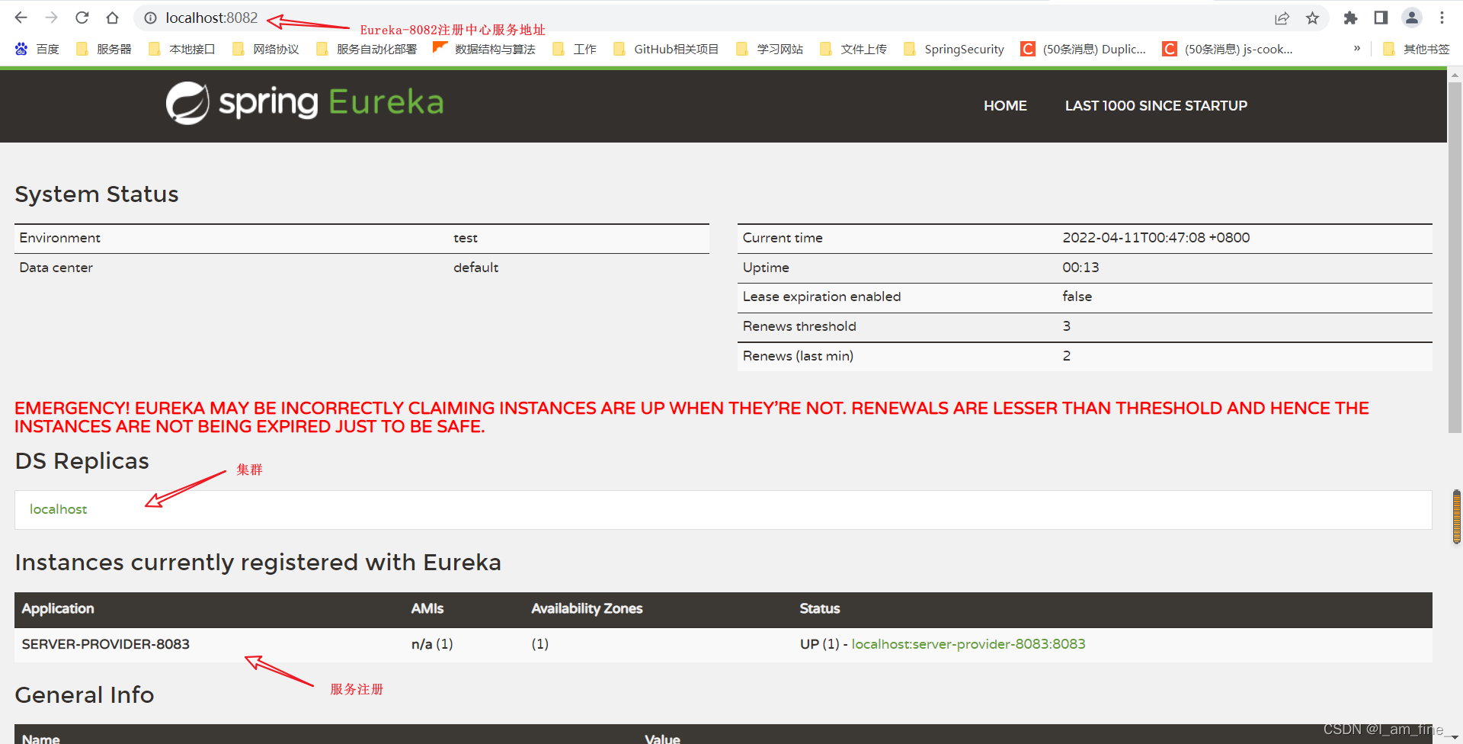Open the 网络协议 bookmark folder
This screenshot has width=1463, height=744.
(265, 49)
